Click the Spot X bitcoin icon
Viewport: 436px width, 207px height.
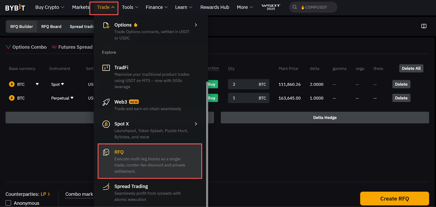point(106,124)
